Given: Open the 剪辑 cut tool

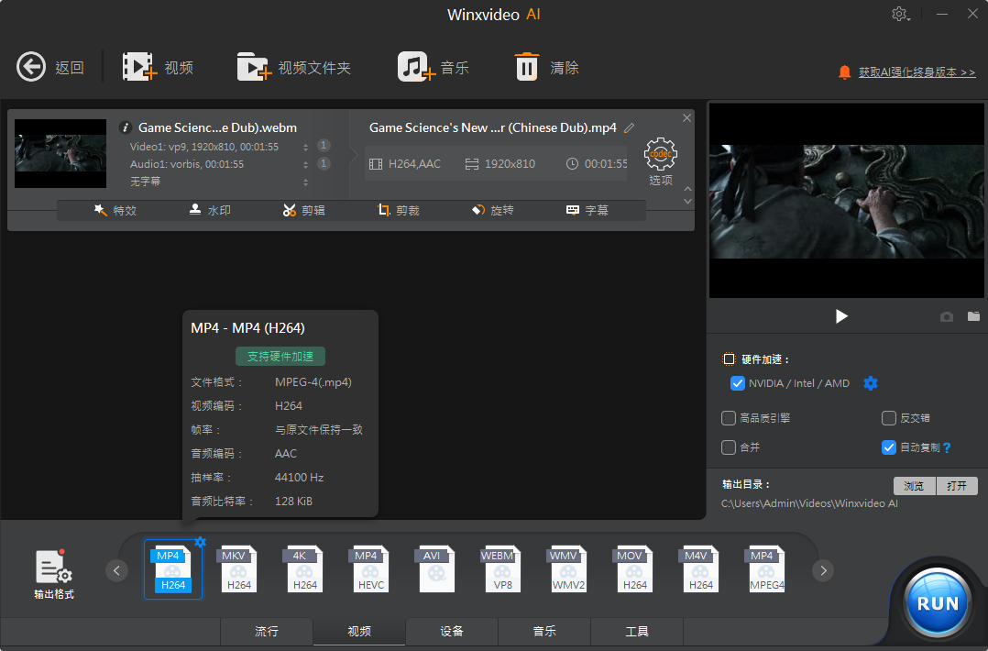Looking at the screenshot, I should [x=303, y=211].
